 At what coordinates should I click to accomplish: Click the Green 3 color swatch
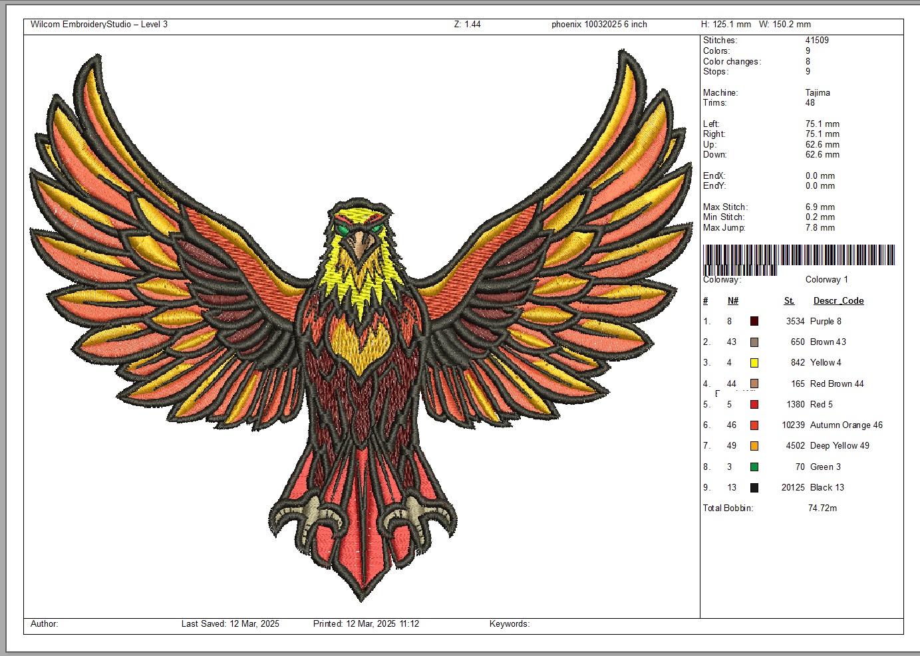pyautogui.click(x=754, y=467)
